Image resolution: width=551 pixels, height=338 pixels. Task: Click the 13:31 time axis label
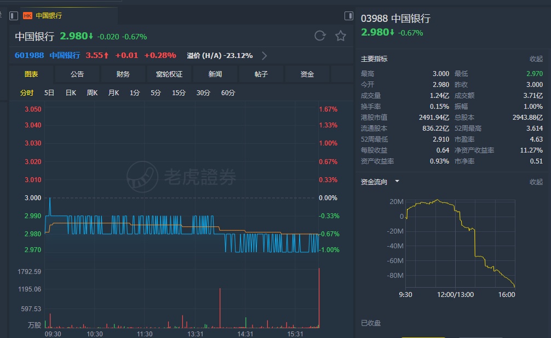click(x=196, y=334)
